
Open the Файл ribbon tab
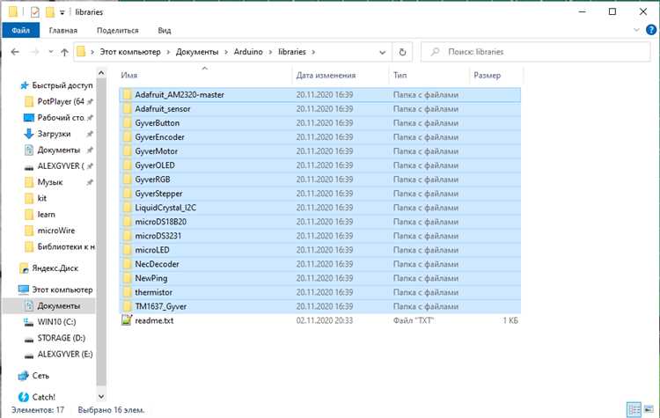20,30
